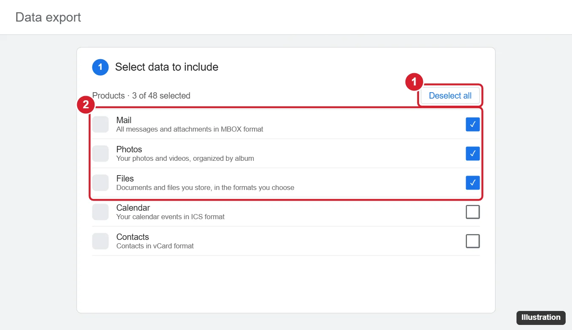
Task: Uncheck the Files checkbox
Action: (x=473, y=183)
